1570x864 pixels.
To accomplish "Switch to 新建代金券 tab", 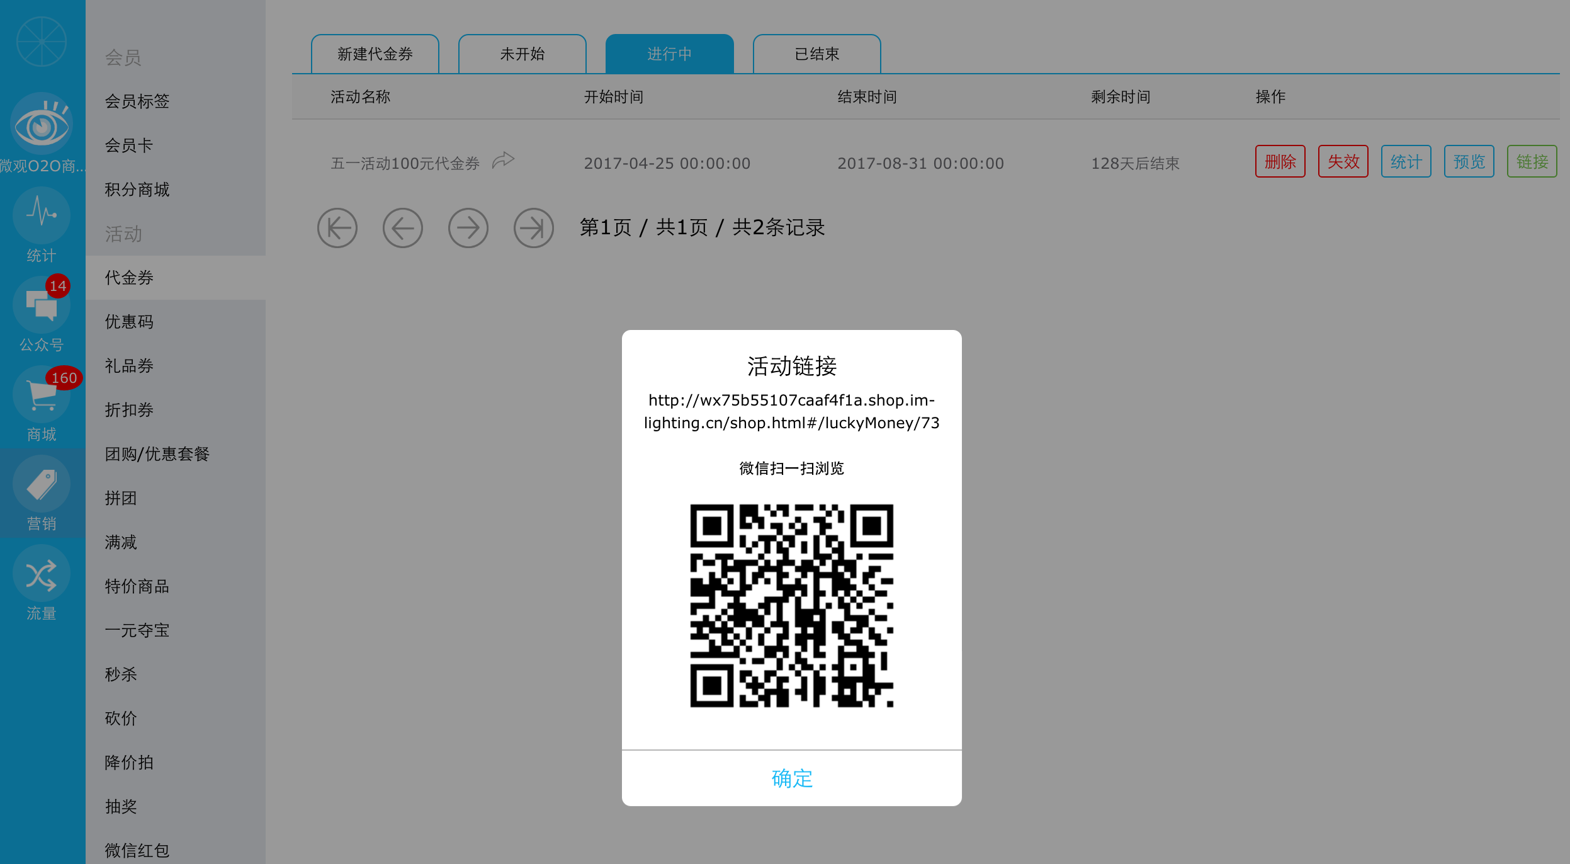I will click(375, 54).
